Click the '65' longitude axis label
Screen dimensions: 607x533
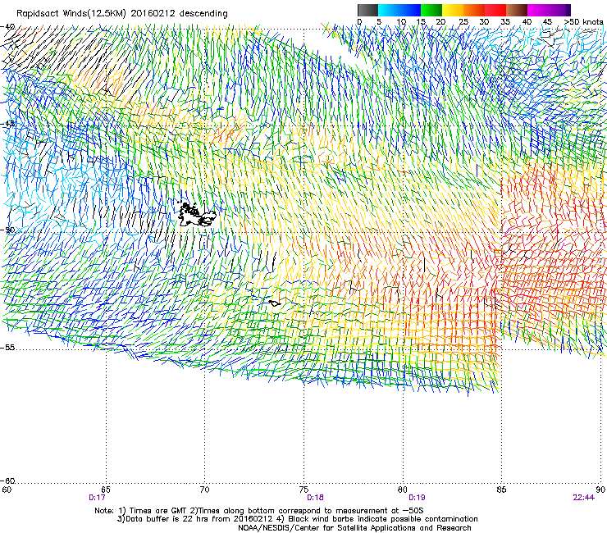pyautogui.click(x=106, y=490)
